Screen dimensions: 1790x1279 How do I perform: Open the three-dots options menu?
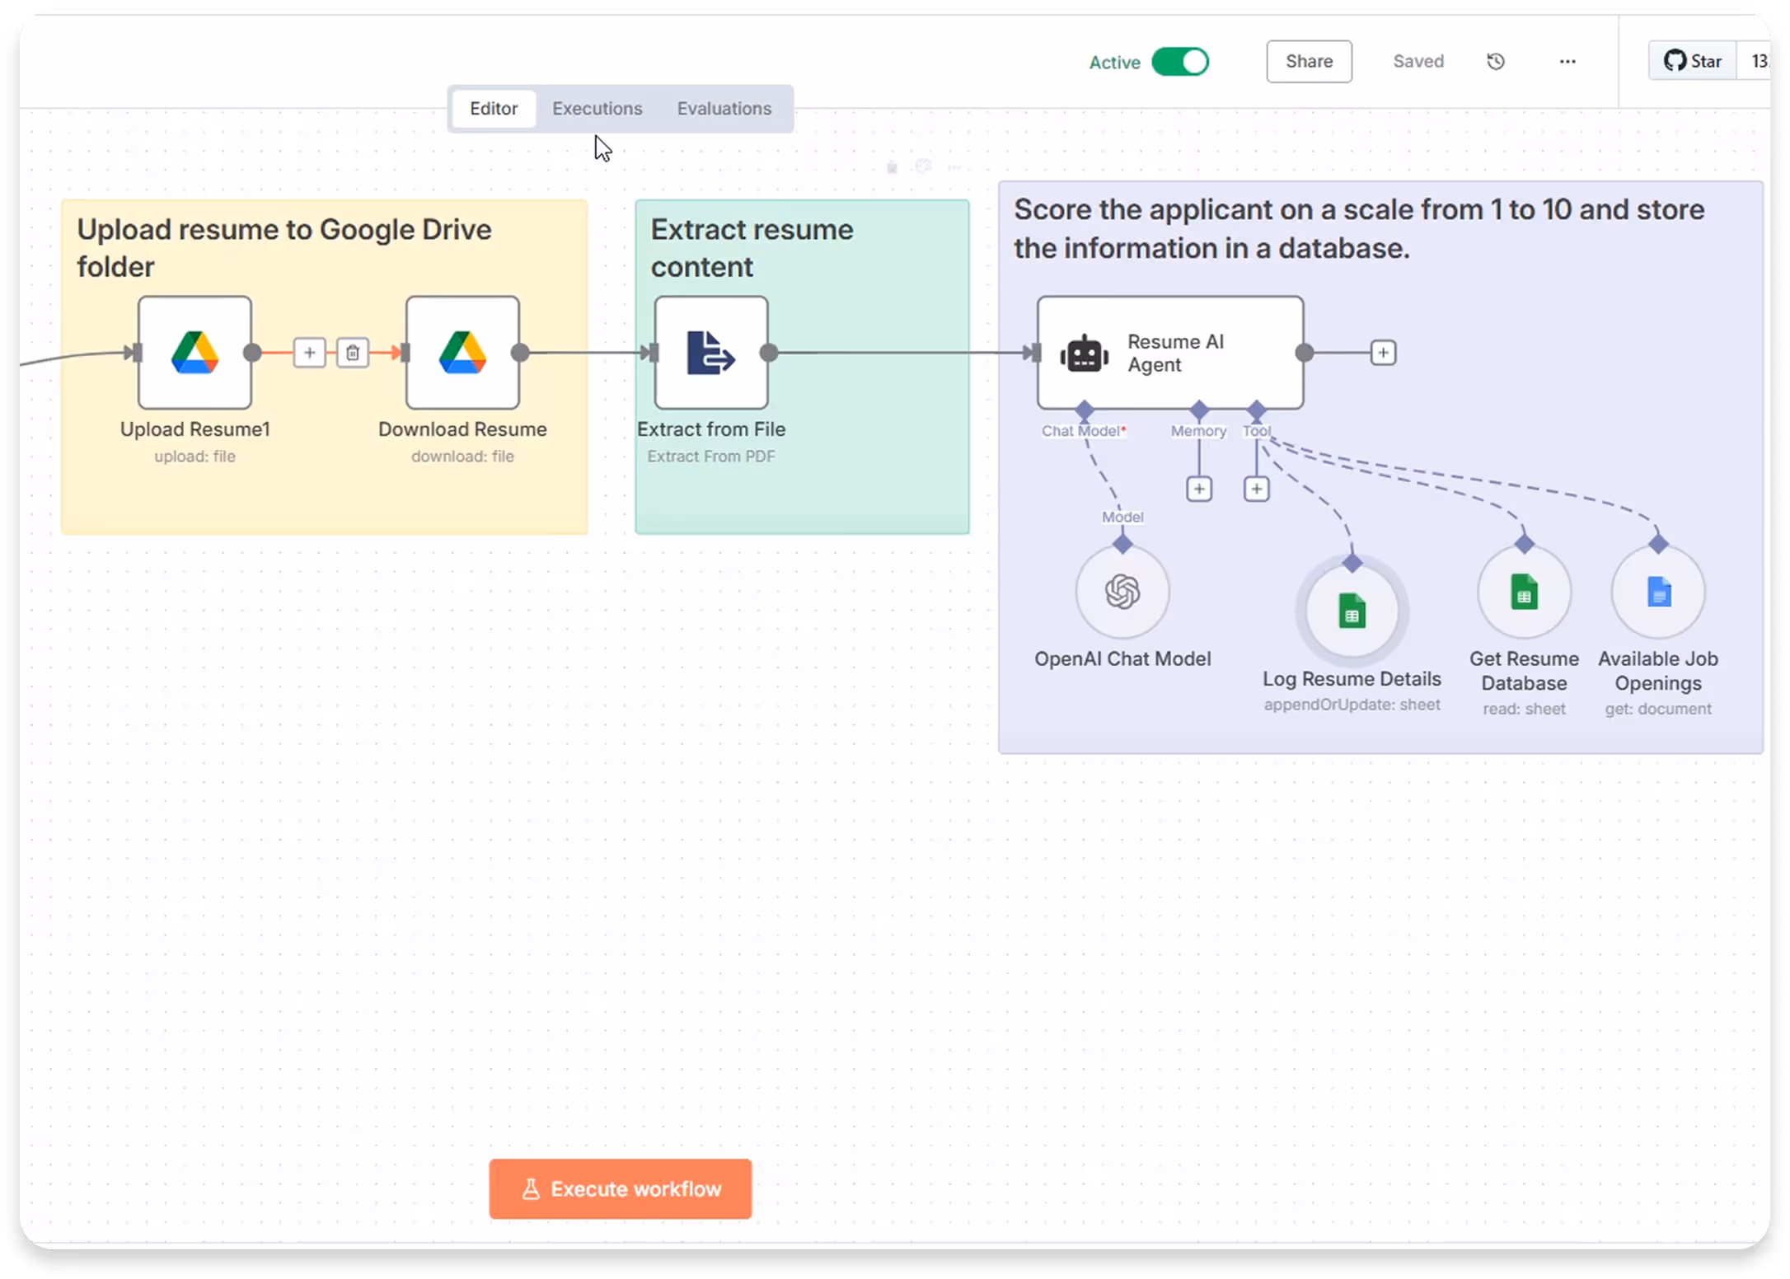1567,62
